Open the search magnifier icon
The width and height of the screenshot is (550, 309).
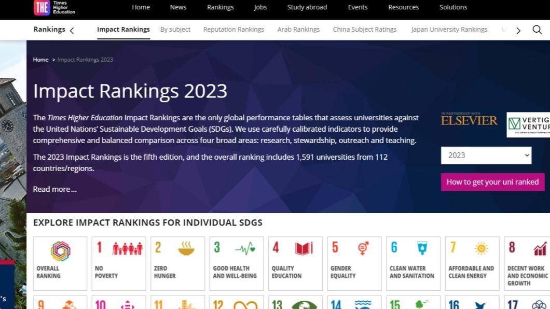(x=537, y=30)
